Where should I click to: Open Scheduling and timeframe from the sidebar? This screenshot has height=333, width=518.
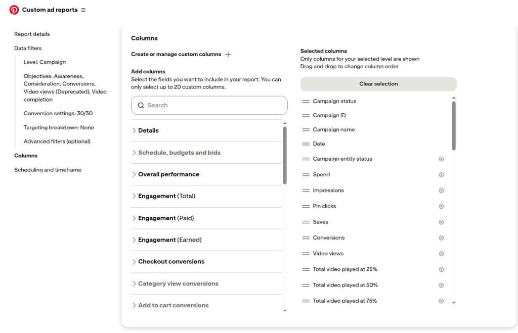[48, 169]
